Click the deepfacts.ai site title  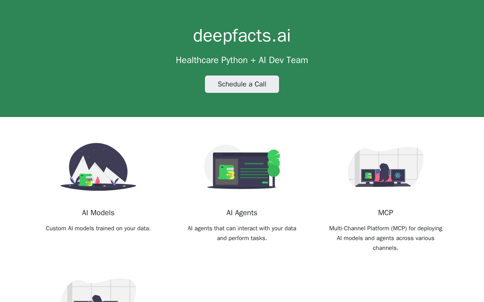[242, 36]
